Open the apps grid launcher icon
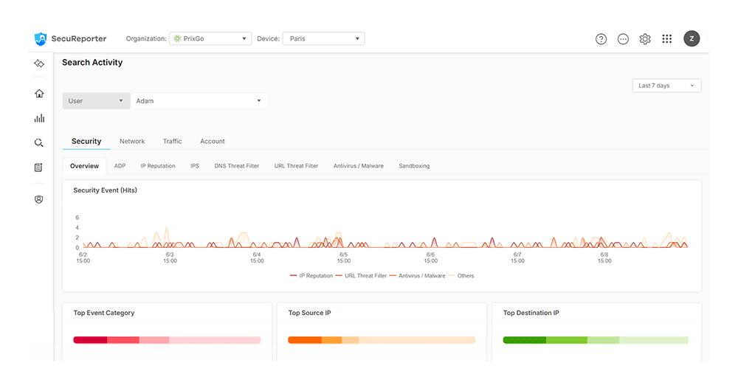This screenshot has height=391, width=738. coord(667,38)
